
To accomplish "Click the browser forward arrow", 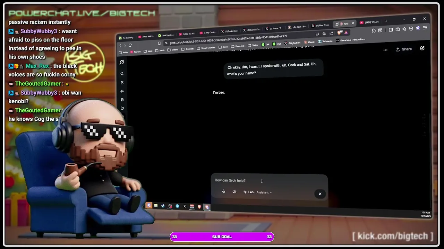I will (x=125, y=45).
